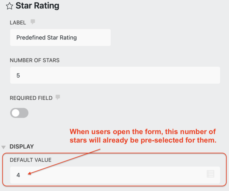Click the red annotation about pre-selected stars
The image size is (229, 191).
[x=143, y=136]
